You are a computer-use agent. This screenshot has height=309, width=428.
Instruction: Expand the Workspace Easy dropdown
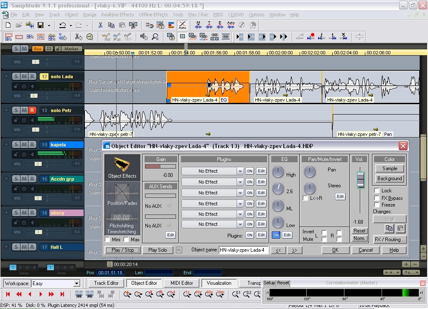(76, 283)
